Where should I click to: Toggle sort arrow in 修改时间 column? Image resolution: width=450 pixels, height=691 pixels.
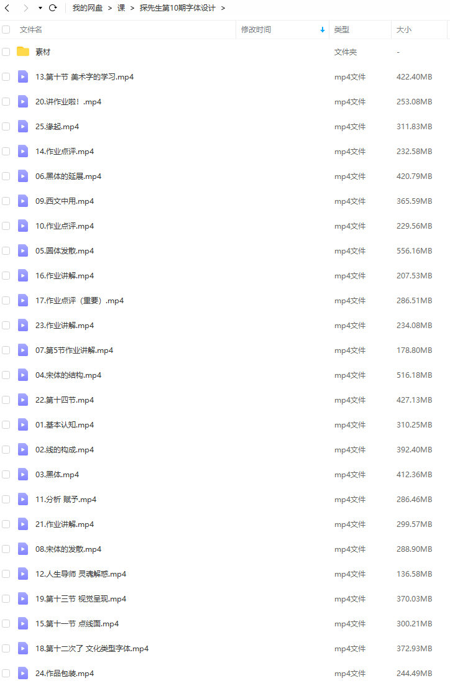(x=323, y=30)
